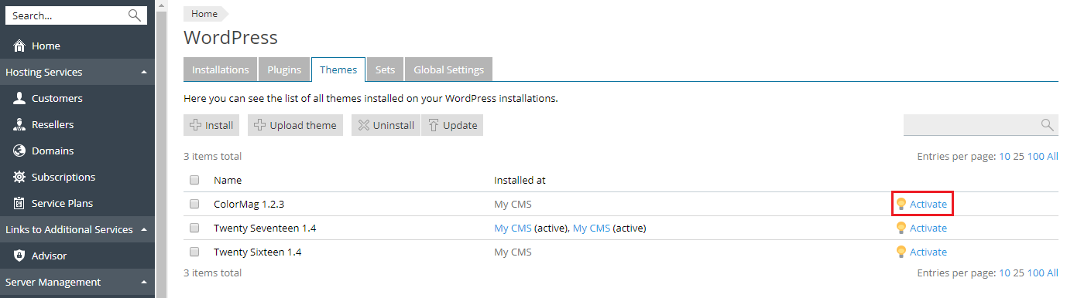Viewport: 1067px width, 298px height.
Task: Select the Themes tab
Action: [x=338, y=69]
